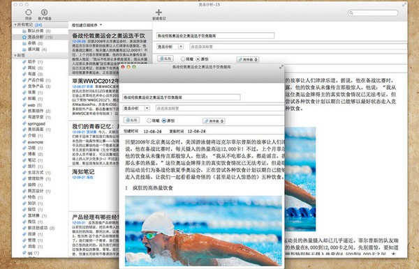Click the add-tag field in main window
The height and width of the screenshot is (269, 419).
[298, 47]
